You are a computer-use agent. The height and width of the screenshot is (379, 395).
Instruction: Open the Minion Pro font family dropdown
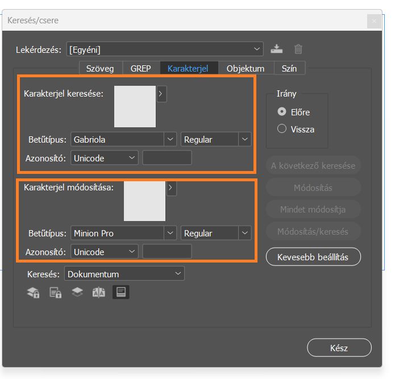point(171,233)
